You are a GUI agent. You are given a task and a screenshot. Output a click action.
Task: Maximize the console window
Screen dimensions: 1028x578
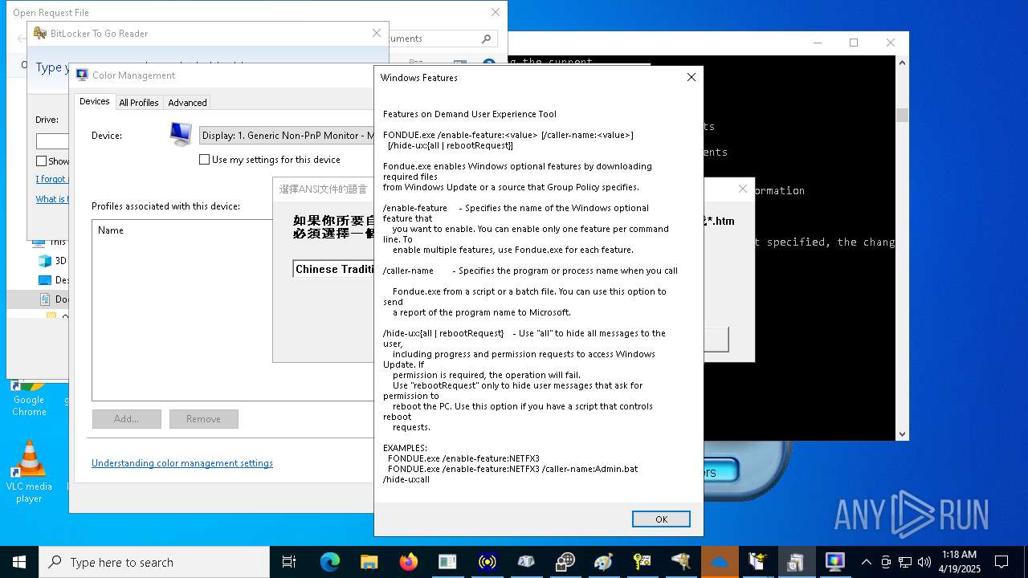pyautogui.click(x=854, y=43)
